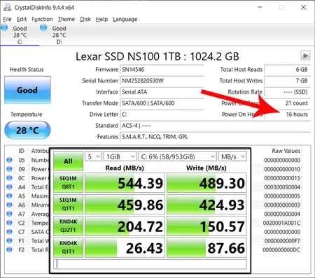Open the Theme menu
Screen dimensions: 315x278
click(66, 19)
